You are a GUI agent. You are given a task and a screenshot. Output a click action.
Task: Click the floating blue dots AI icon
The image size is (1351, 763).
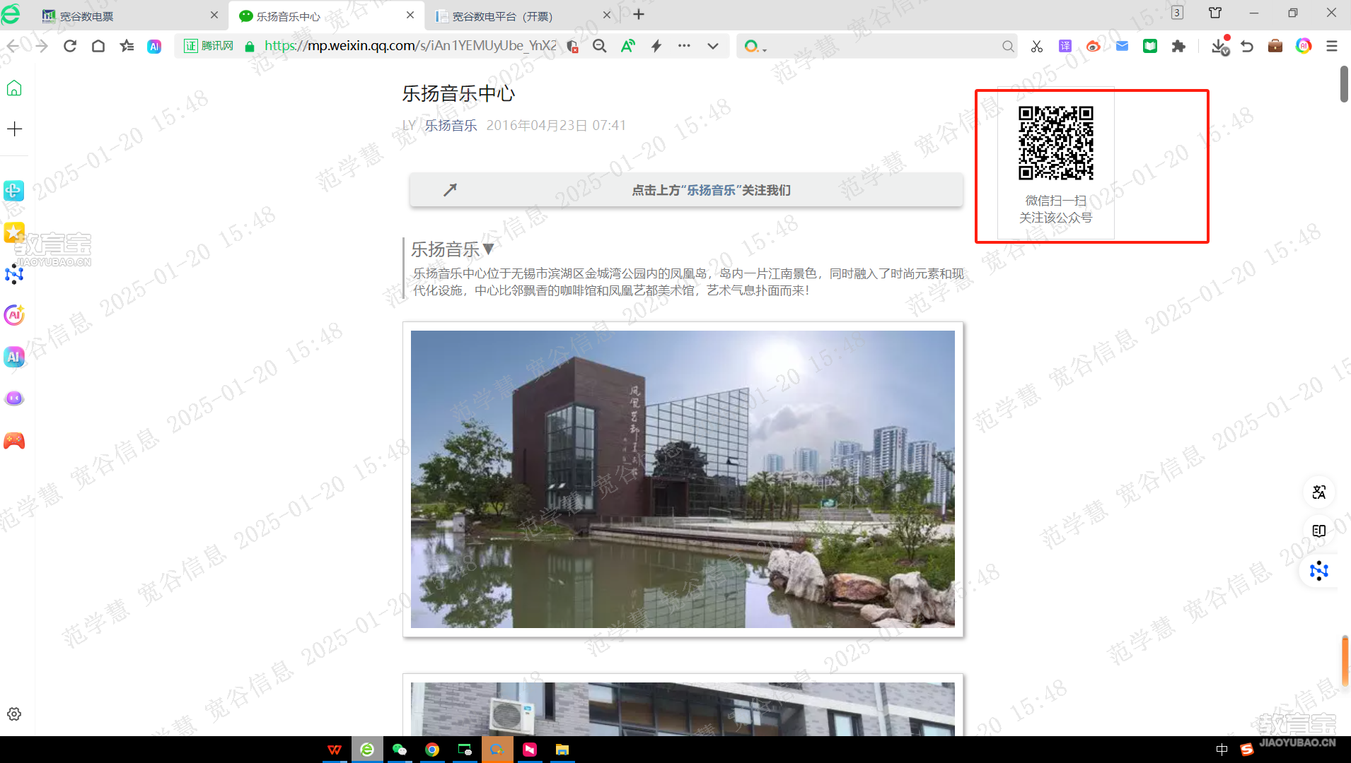pos(1319,571)
